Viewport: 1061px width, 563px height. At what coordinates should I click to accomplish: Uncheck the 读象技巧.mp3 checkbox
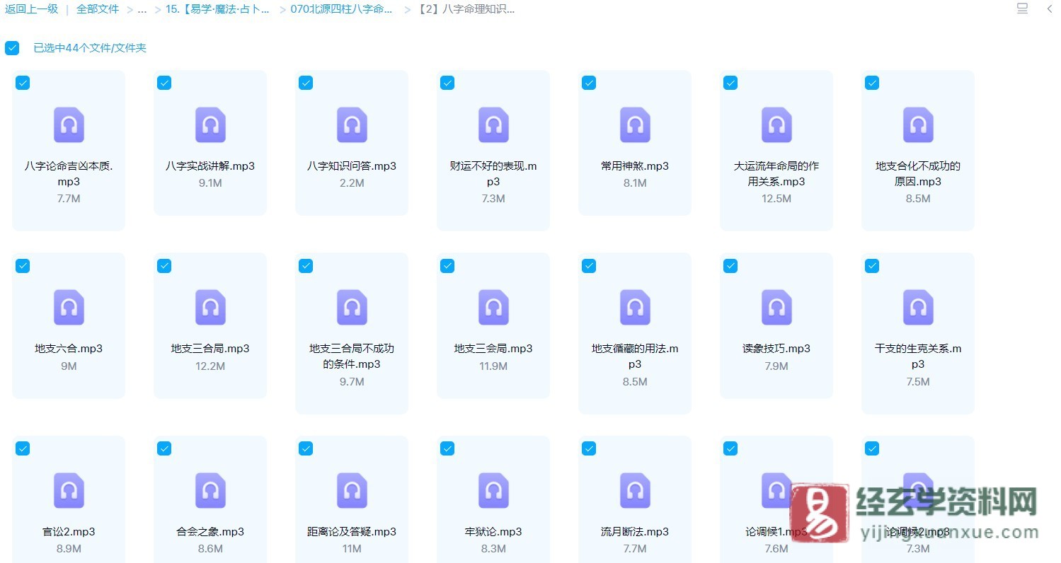tap(730, 265)
